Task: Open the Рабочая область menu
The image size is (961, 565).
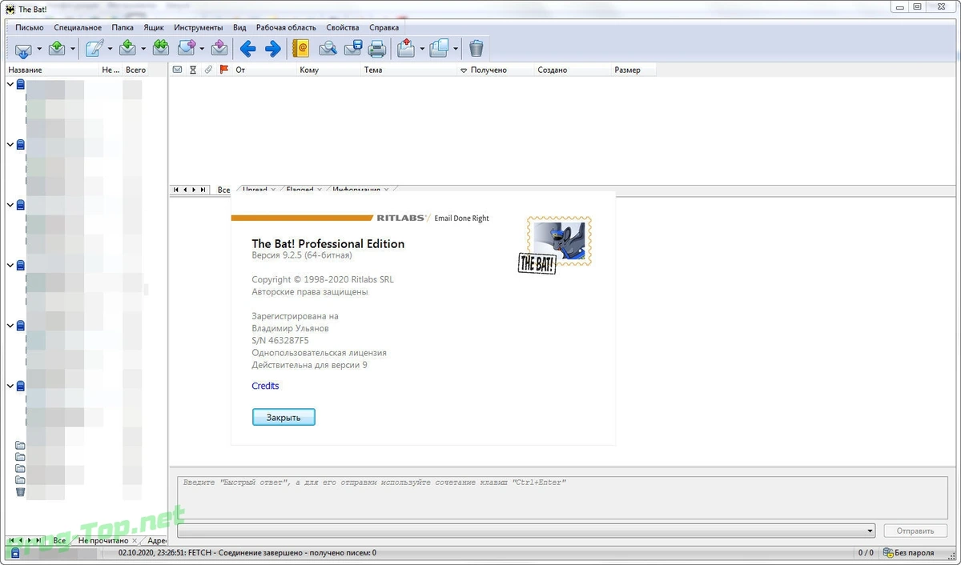Action: pos(286,27)
